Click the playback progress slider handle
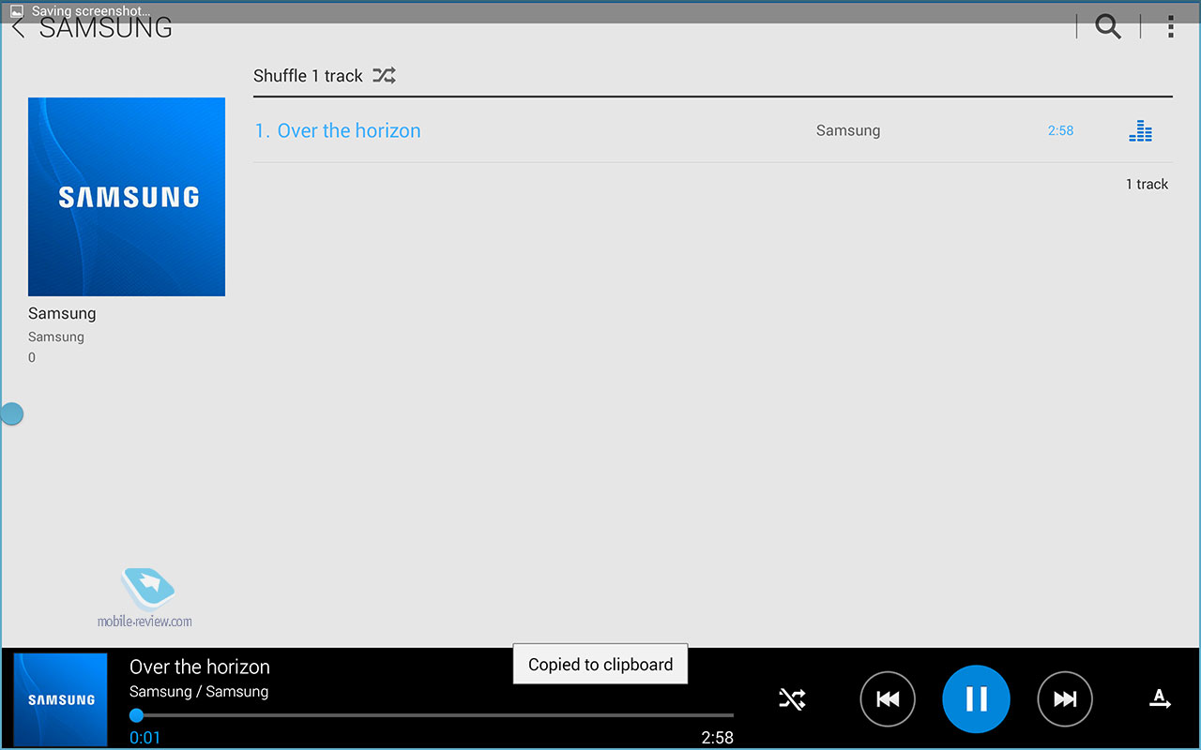1201x750 pixels. click(136, 715)
